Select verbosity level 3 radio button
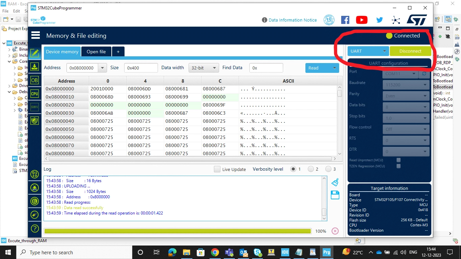The height and width of the screenshot is (259, 461). pos(328,169)
